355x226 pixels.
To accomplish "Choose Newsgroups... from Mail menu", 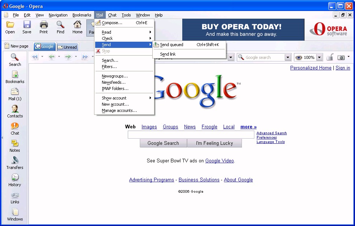I will 124,76.
